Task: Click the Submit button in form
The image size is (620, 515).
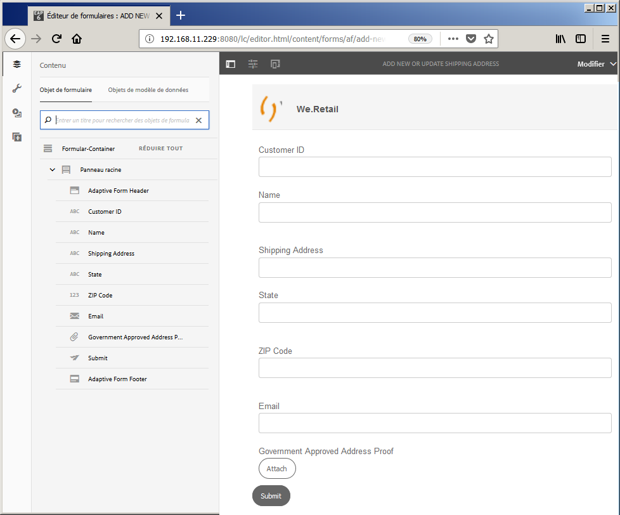Action: [271, 496]
